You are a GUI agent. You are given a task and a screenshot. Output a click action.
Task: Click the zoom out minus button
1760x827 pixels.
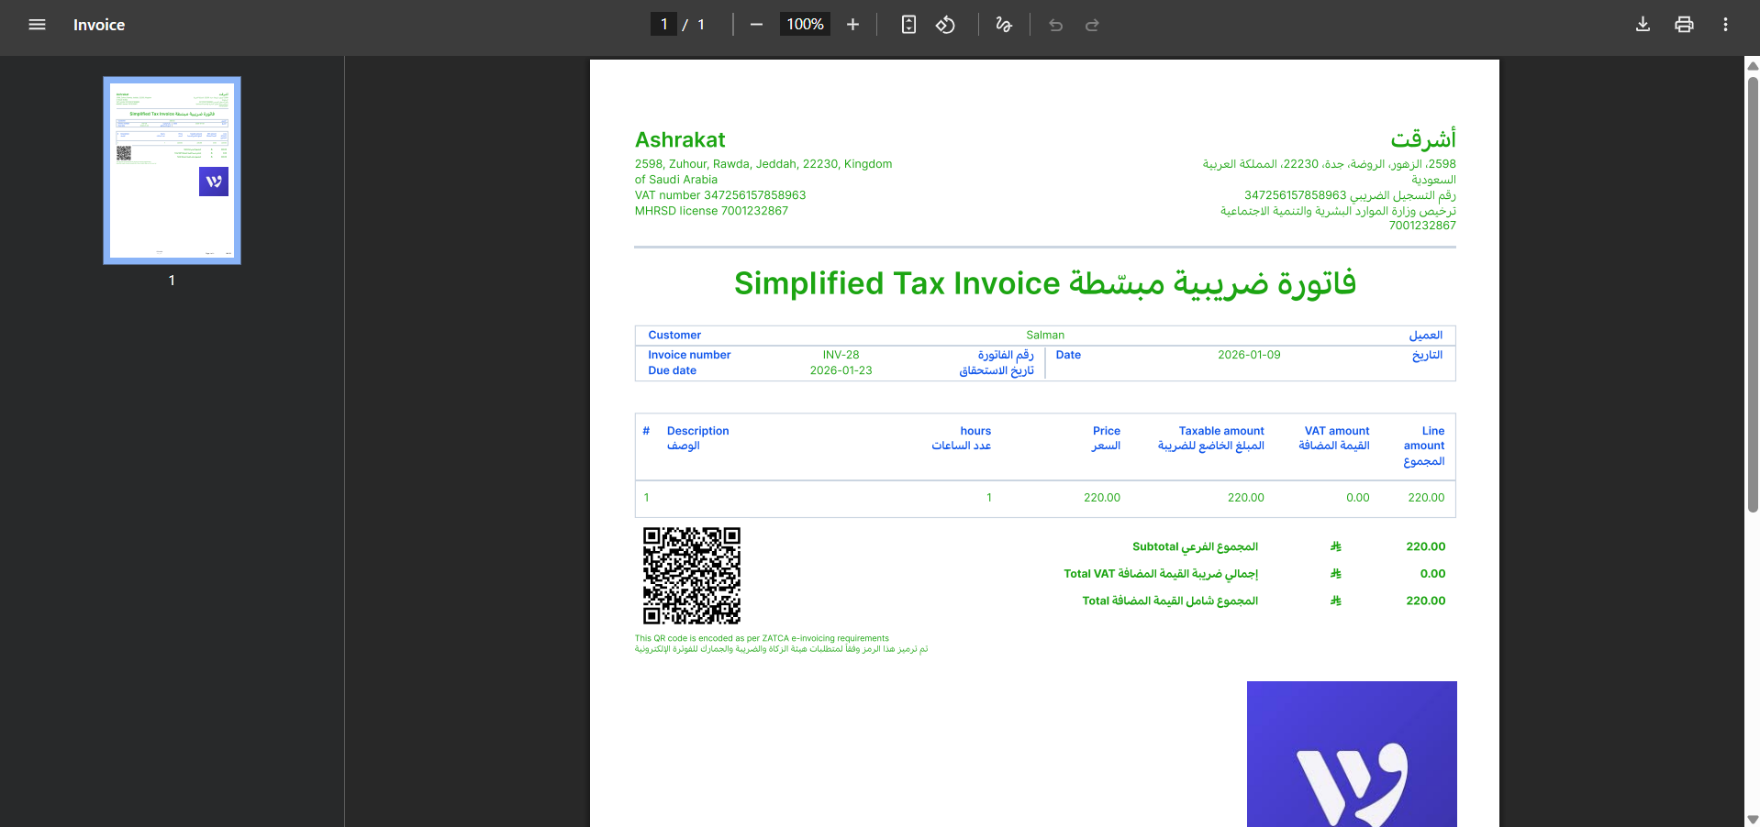point(756,25)
